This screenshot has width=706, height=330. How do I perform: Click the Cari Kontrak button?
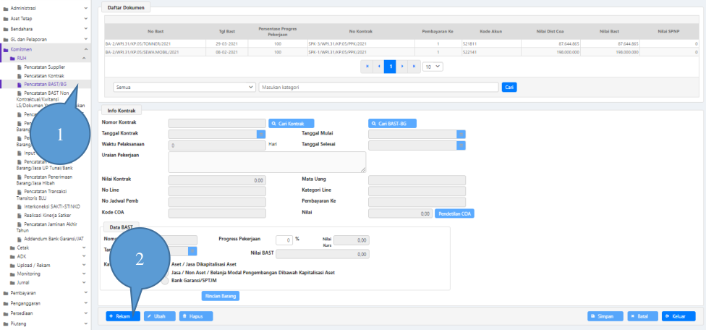[292, 123]
